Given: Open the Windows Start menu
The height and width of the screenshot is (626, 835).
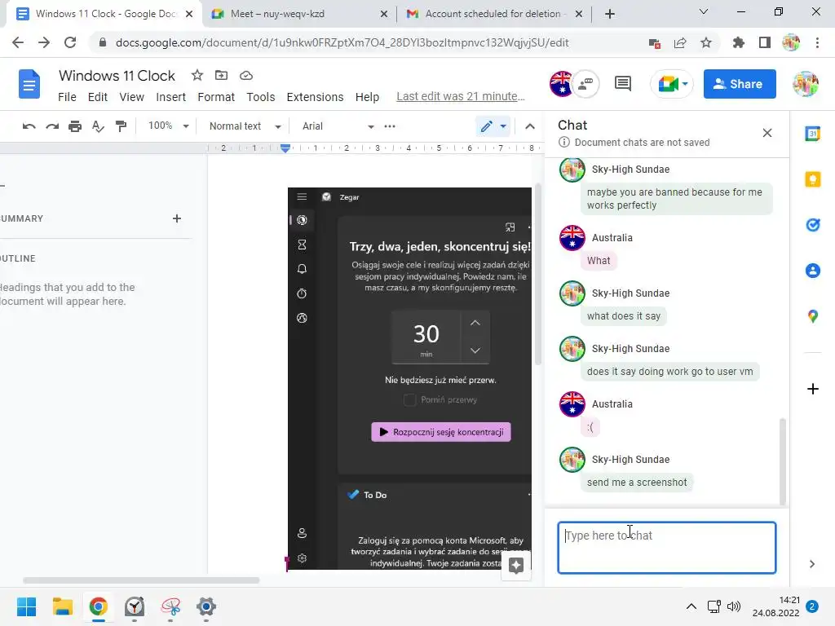Looking at the screenshot, I should pyautogui.click(x=26, y=606).
